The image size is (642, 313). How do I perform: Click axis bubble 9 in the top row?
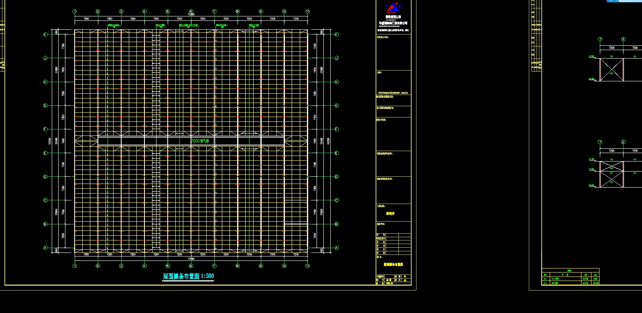coord(261,12)
